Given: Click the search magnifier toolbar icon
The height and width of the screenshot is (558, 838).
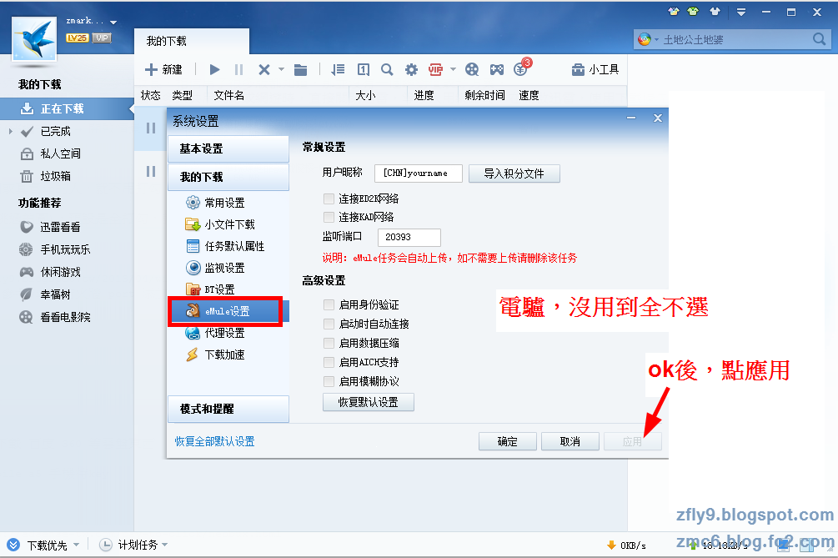Looking at the screenshot, I should click(387, 69).
